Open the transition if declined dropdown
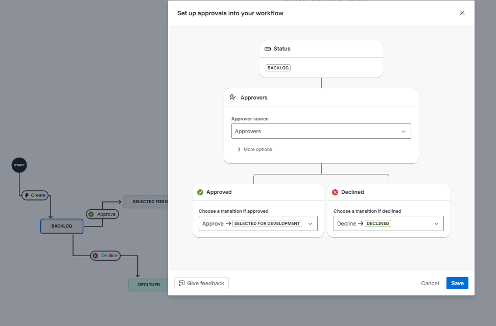 click(x=388, y=223)
